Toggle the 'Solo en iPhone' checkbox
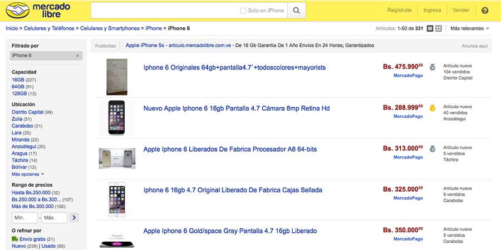This screenshot has width=501, height=250. 243,10
